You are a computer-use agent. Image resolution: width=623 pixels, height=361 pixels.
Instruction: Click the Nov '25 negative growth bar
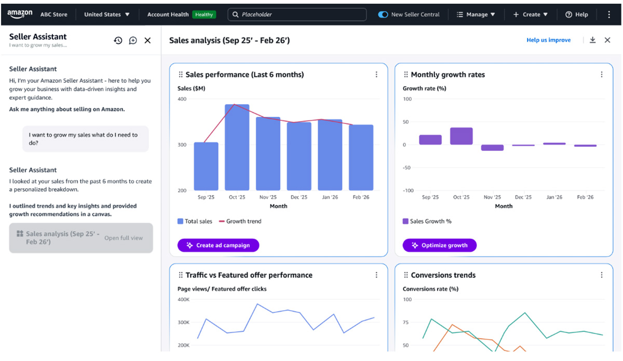(492, 148)
